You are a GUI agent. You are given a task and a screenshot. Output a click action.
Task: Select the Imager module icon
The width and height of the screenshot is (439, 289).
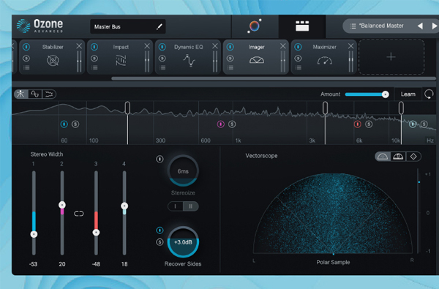click(x=257, y=60)
